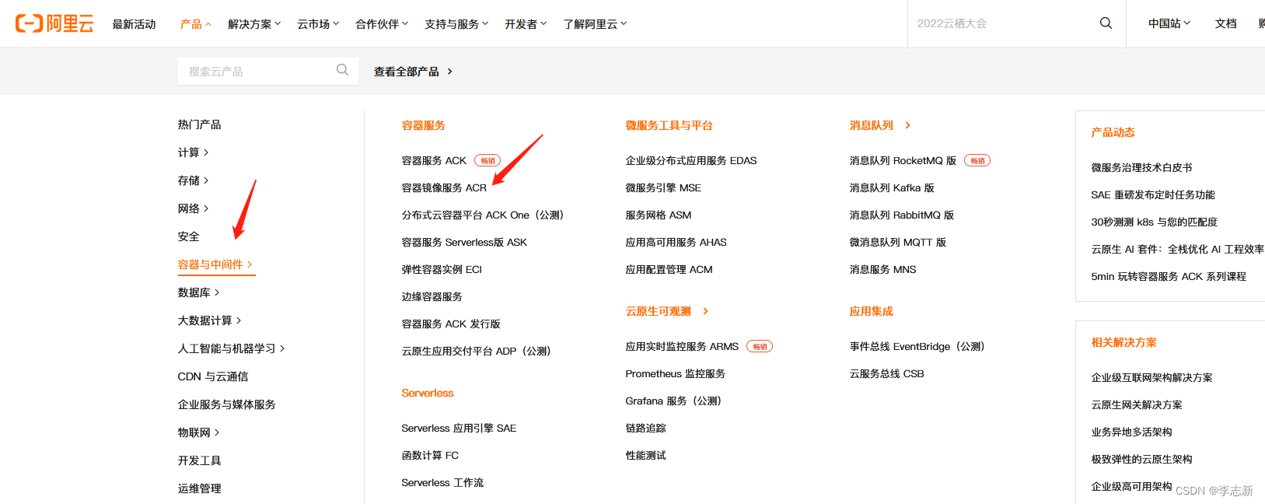
Task: Open 容器镜像服务 ACR product
Action: point(444,188)
